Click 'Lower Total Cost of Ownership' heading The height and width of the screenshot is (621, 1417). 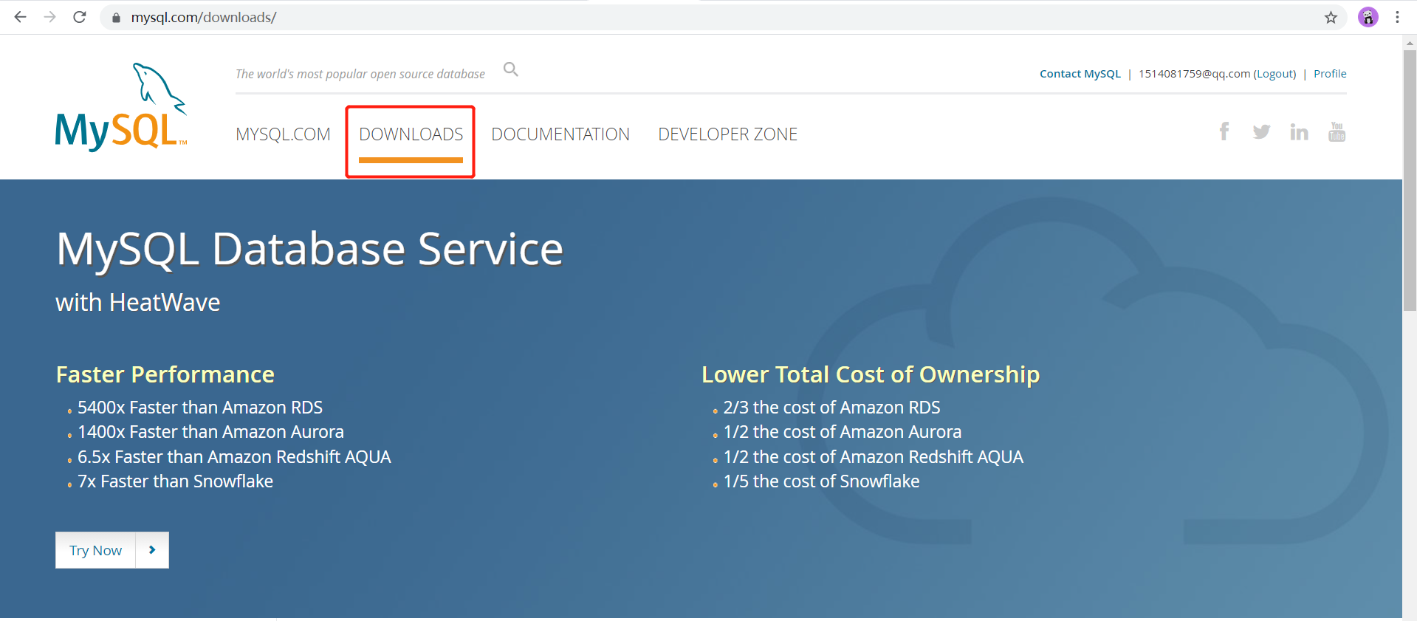871,374
